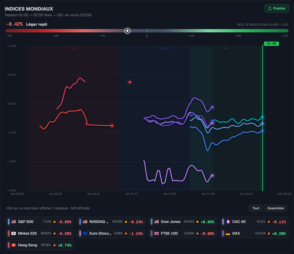Click the US flag beside NASDAQ
This screenshot has width=294, height=254.
point(85,222)
